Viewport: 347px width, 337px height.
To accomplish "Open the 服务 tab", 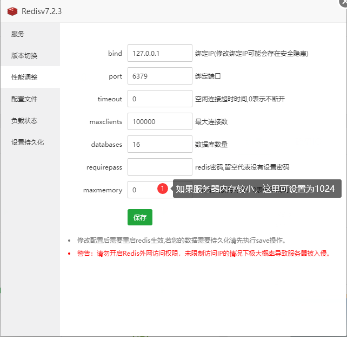I will point(30,34).
